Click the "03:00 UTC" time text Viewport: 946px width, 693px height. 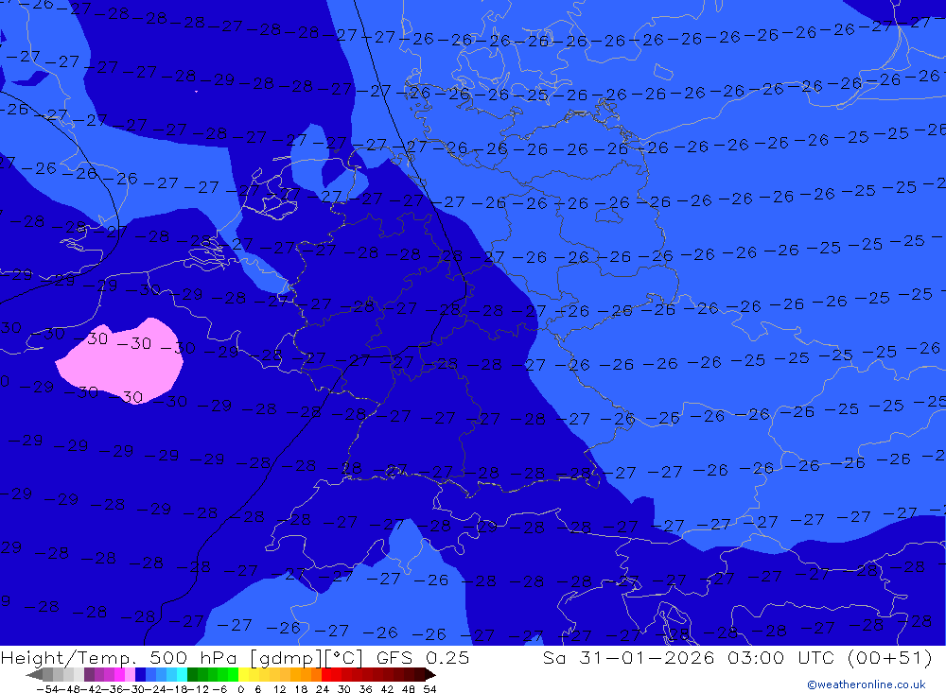pyautogui.click(x=780, y=657)
